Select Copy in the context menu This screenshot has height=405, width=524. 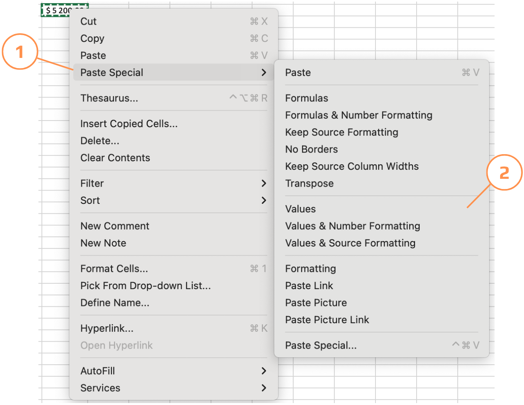pos(92,38)
